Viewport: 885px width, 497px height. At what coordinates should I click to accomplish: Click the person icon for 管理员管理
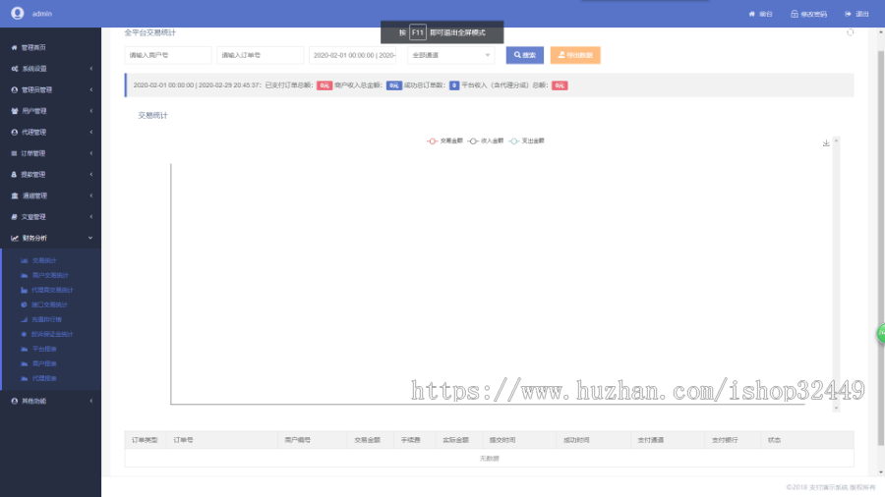point(14,90)
